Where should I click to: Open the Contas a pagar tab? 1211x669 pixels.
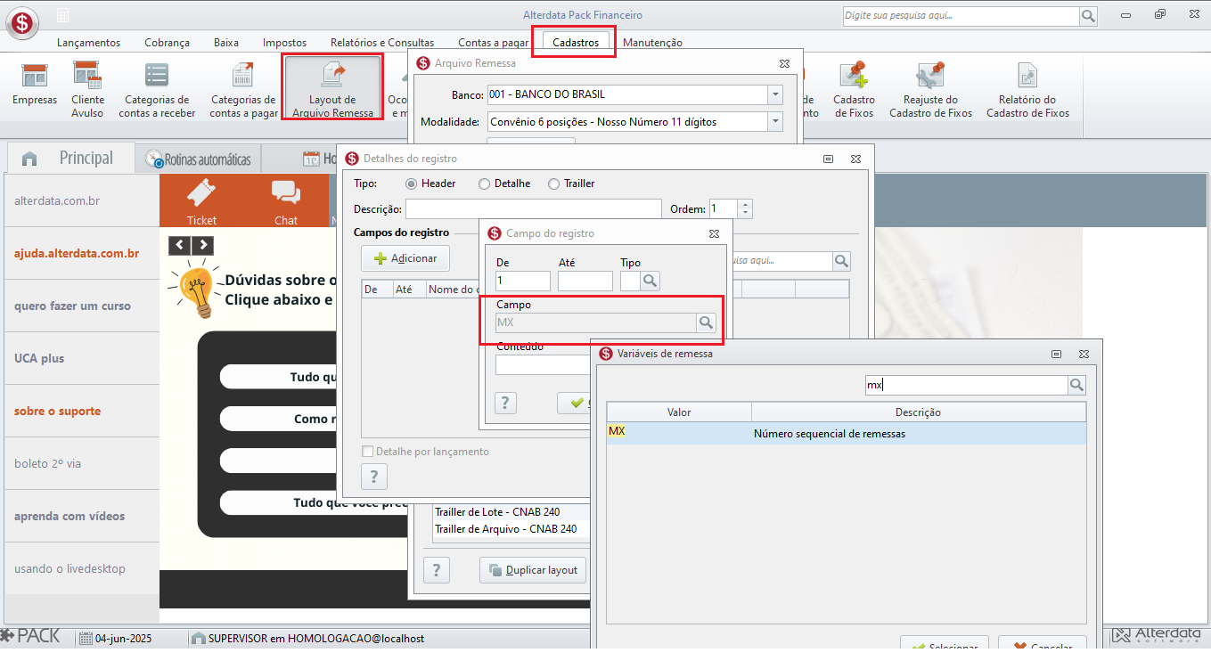[493, 43]
